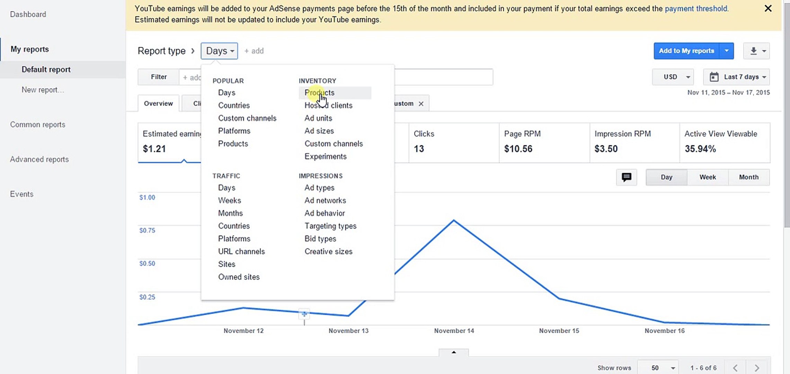790x374 pixels.
Task: Select Custom channels under Popular
Action: tap(247, 118)
